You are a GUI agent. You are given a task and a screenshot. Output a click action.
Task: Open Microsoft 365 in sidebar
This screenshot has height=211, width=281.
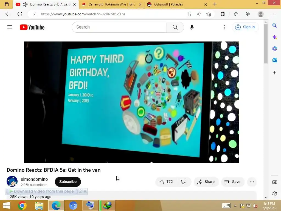[x=274, y=49]
